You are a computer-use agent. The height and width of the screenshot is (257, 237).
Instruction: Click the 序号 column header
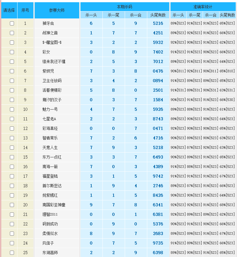pyautogui.click(x=25, y=10)
